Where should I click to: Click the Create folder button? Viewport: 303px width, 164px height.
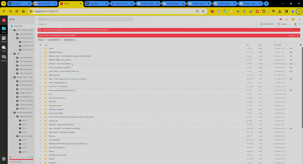tap(267, 24)
